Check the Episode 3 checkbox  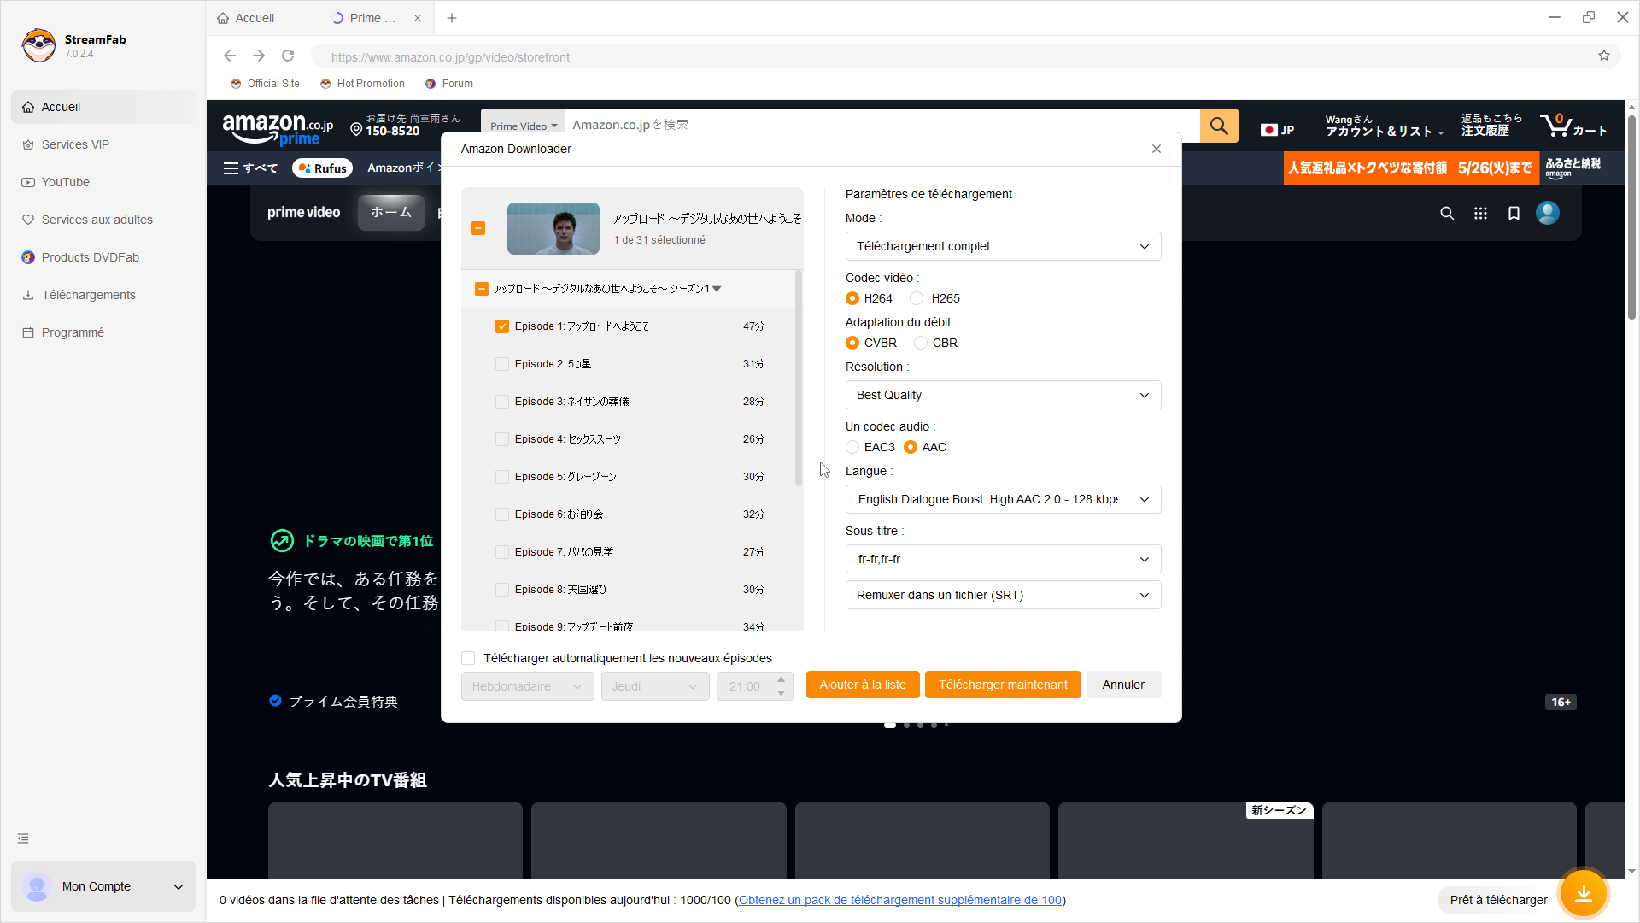(x=502, y=402)
